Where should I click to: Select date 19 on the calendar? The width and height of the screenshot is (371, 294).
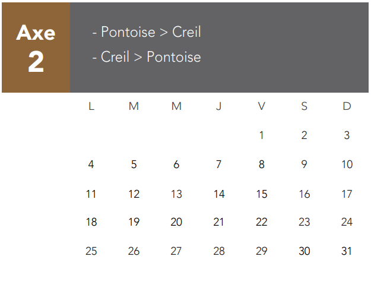(134, 222)
